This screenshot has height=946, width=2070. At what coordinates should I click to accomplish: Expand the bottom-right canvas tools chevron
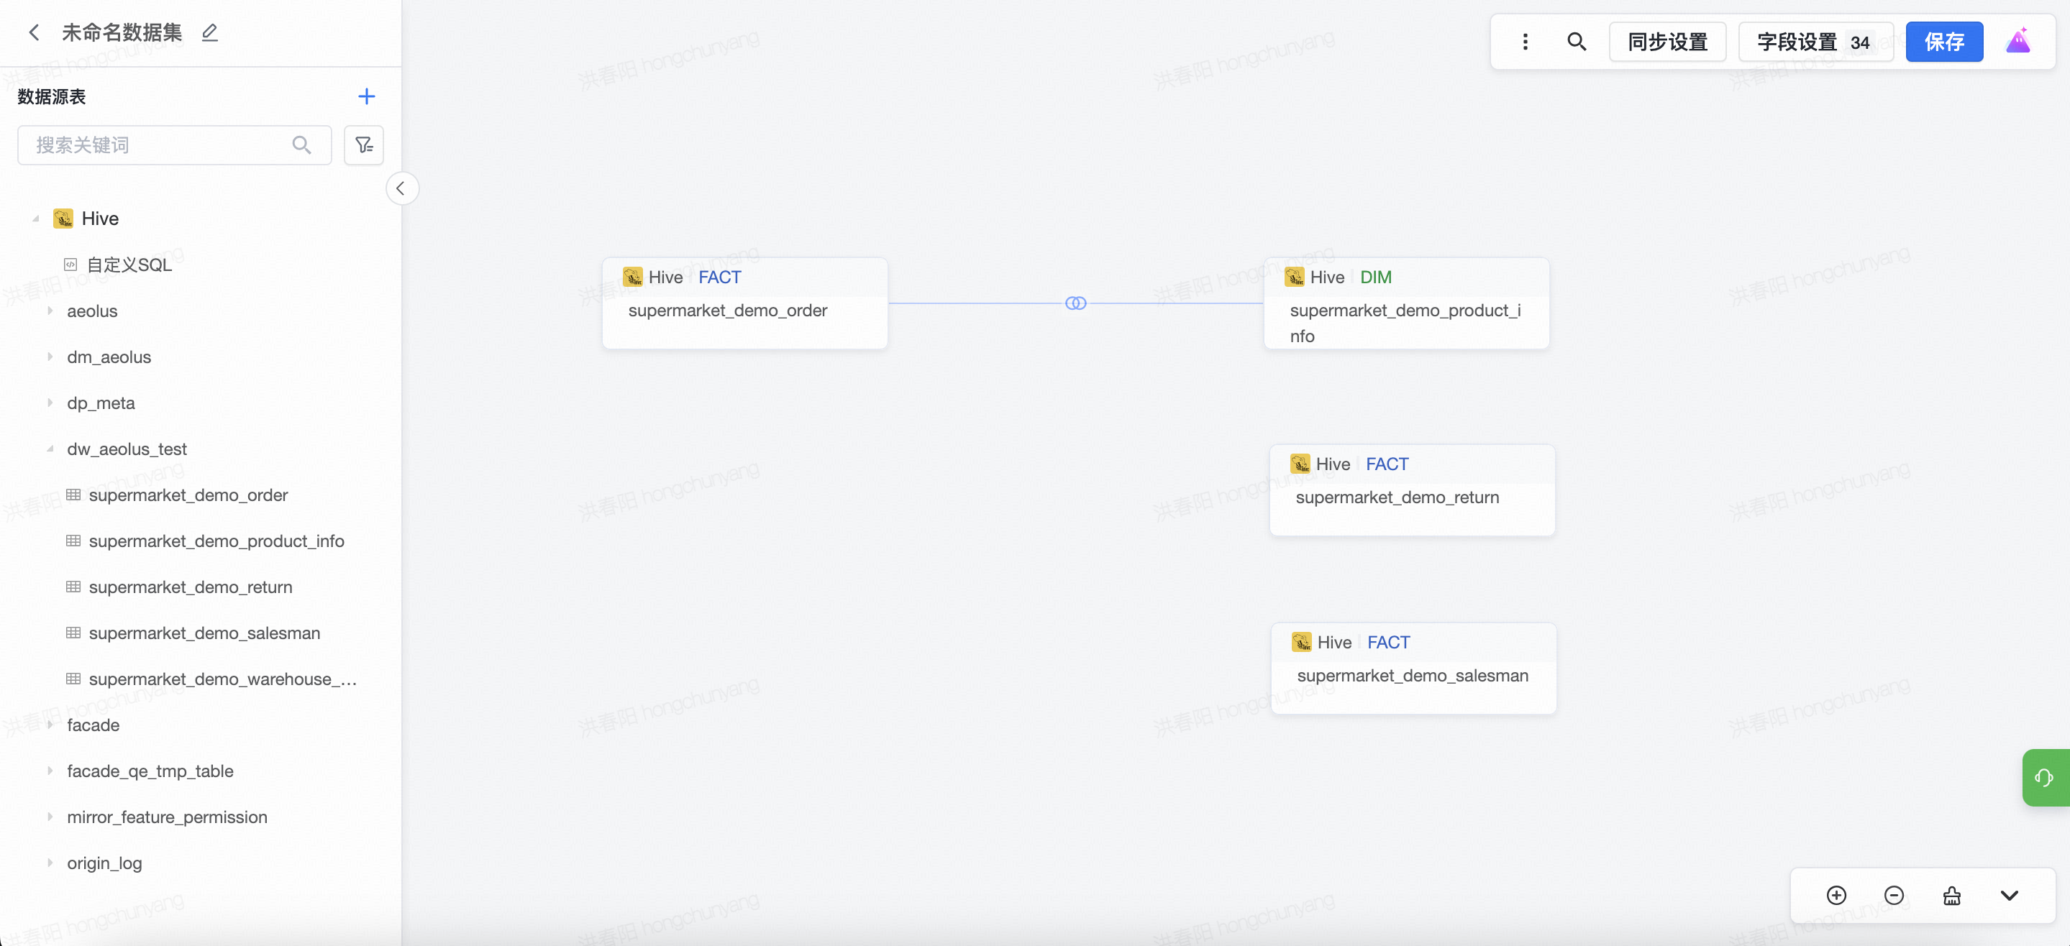pyautogui.click(x=2009, y=896)
